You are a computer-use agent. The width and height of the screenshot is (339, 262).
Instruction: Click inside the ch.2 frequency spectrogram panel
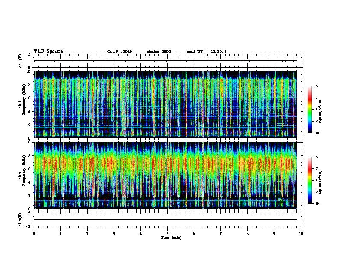point(167,176)
